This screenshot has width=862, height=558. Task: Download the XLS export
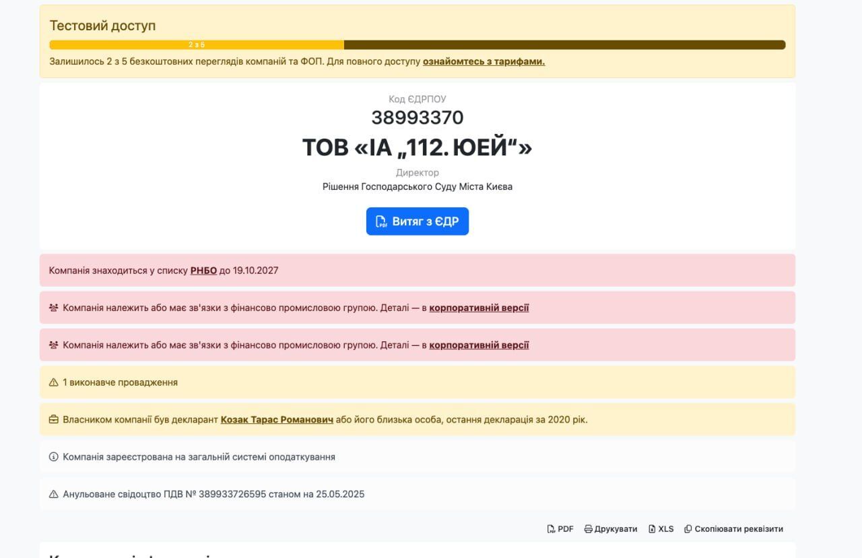(661, 529)
